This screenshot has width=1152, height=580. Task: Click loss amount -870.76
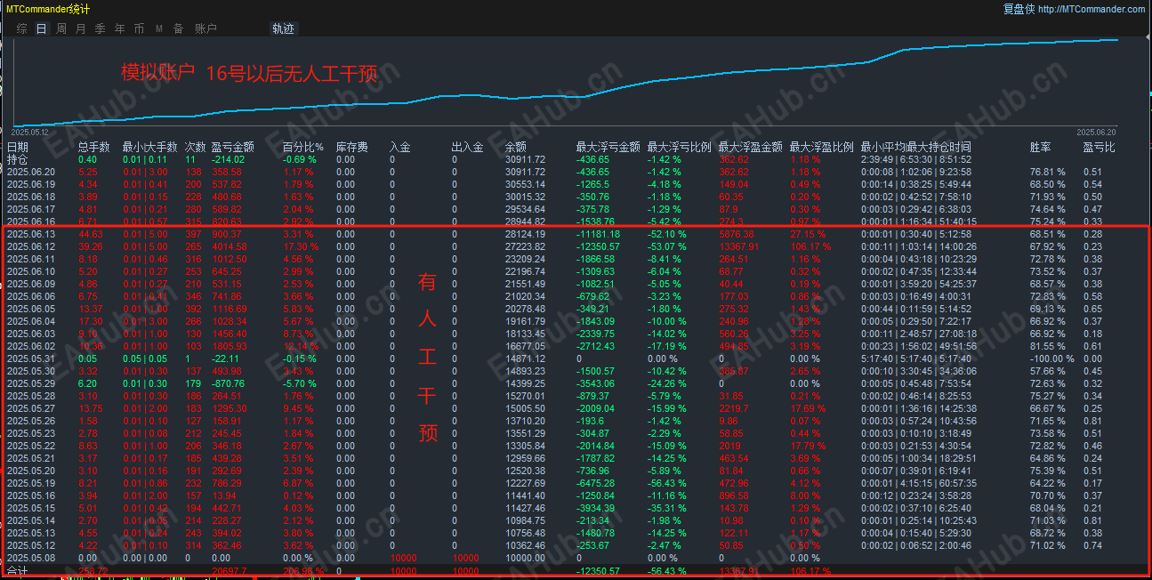(229, 383)
